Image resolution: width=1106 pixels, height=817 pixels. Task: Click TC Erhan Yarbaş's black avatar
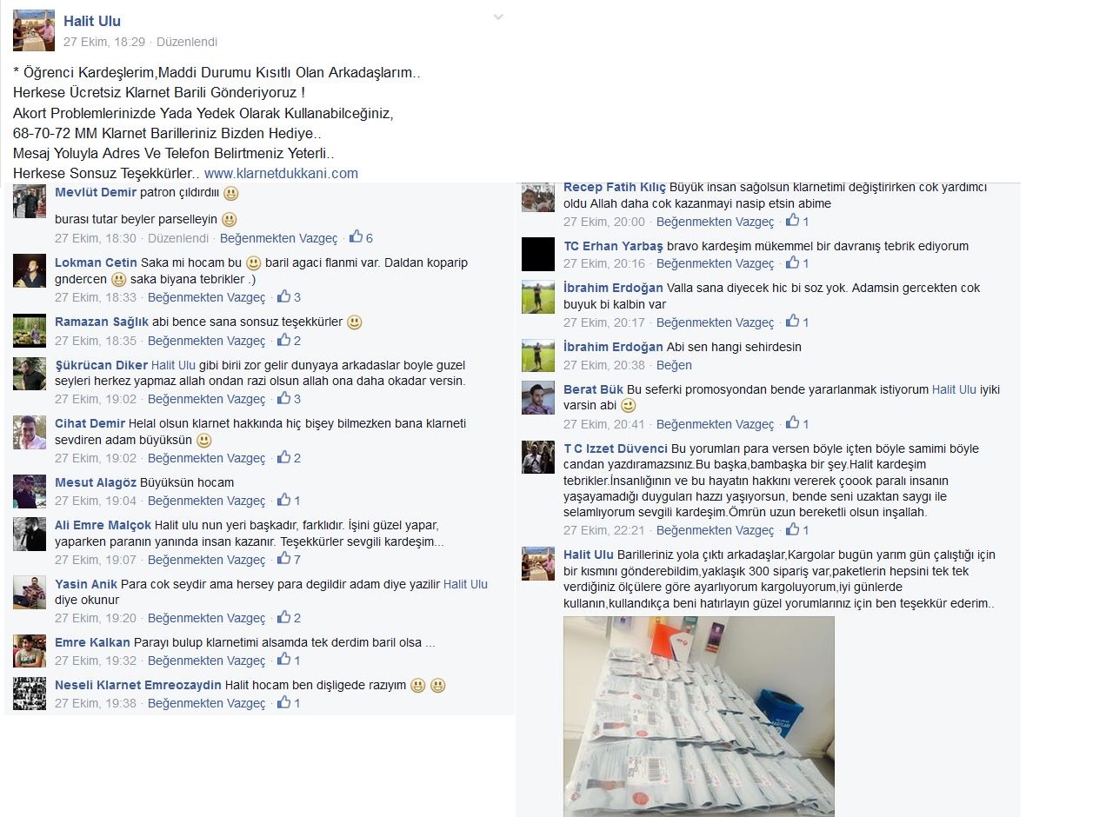538,254
